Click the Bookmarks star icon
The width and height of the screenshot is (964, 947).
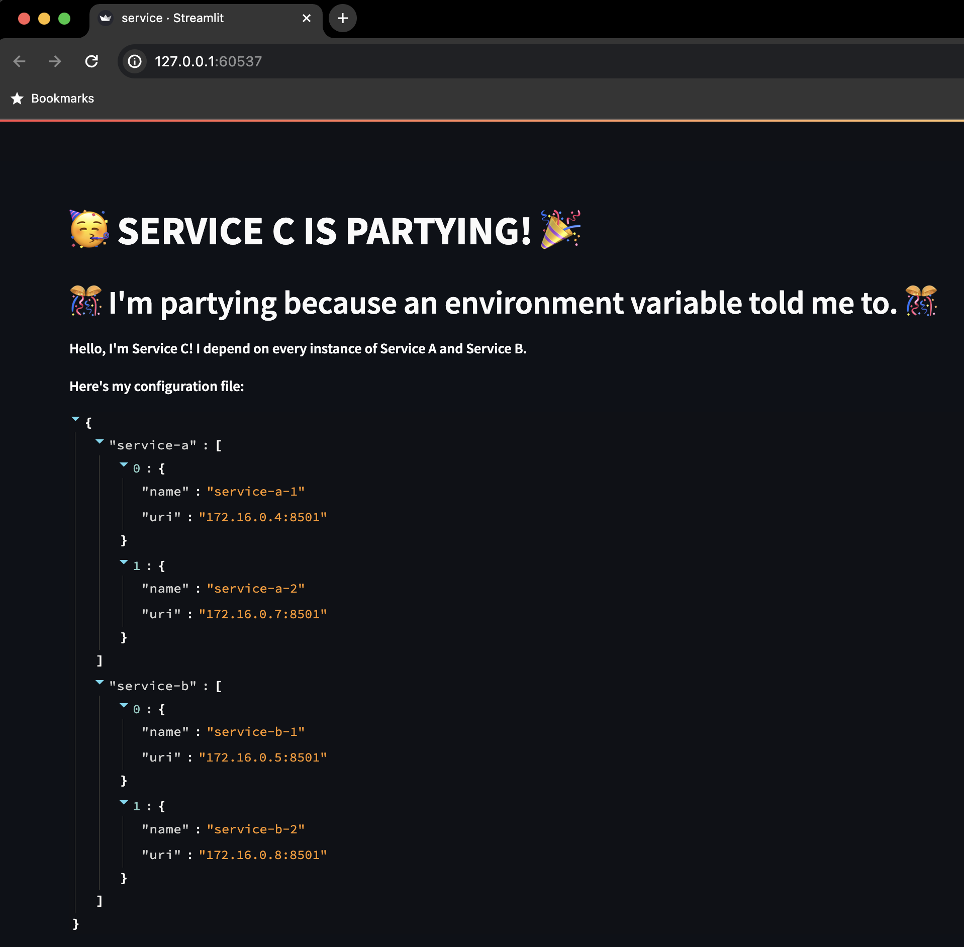(x=18, y=99)
